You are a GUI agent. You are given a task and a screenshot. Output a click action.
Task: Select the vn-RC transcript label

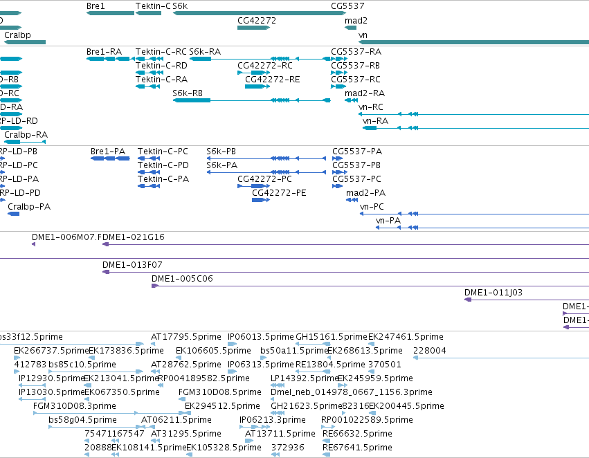[371, 107]
